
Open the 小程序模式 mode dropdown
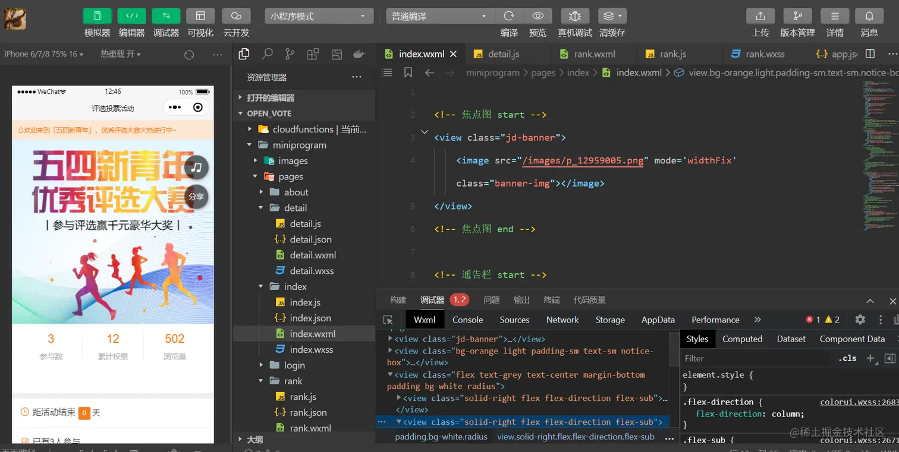point(319,16)
